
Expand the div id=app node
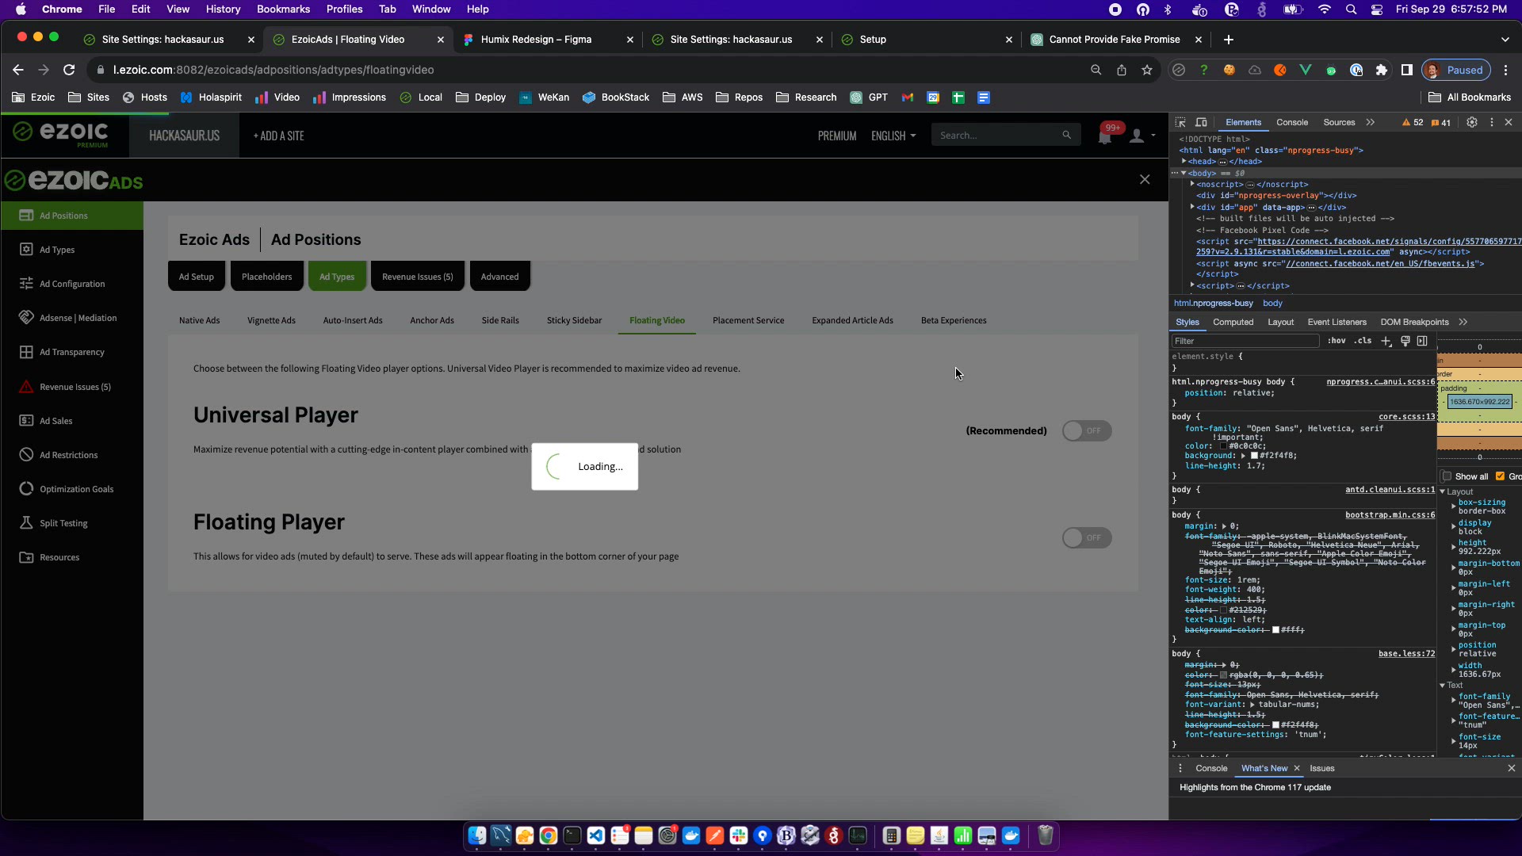(x=1192, y=207)
